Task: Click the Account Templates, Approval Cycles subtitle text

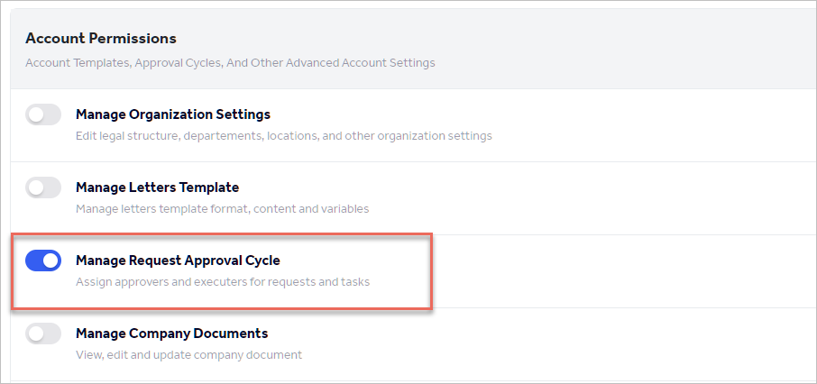Action: tap(230, 63)
